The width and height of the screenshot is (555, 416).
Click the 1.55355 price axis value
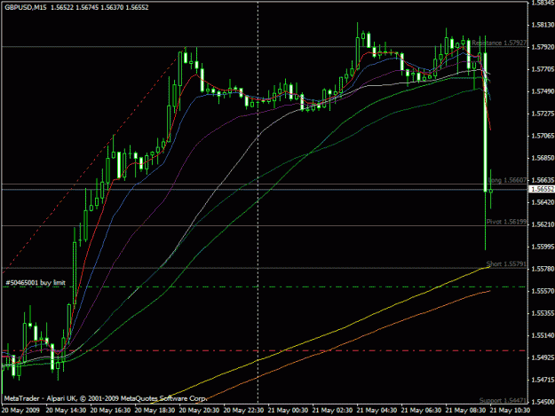(543, 313)
